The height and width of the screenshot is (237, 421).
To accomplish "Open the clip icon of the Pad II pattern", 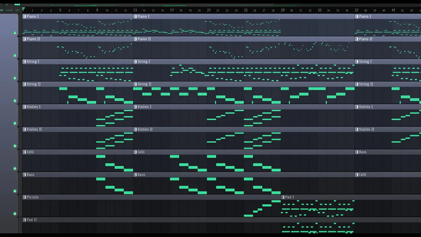I will pos(24,220).
